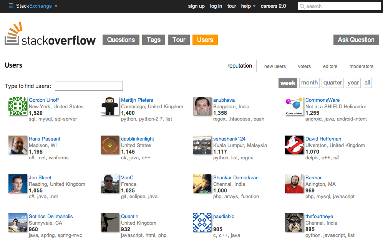Open CommonsWare's profile link

[322, 100]
